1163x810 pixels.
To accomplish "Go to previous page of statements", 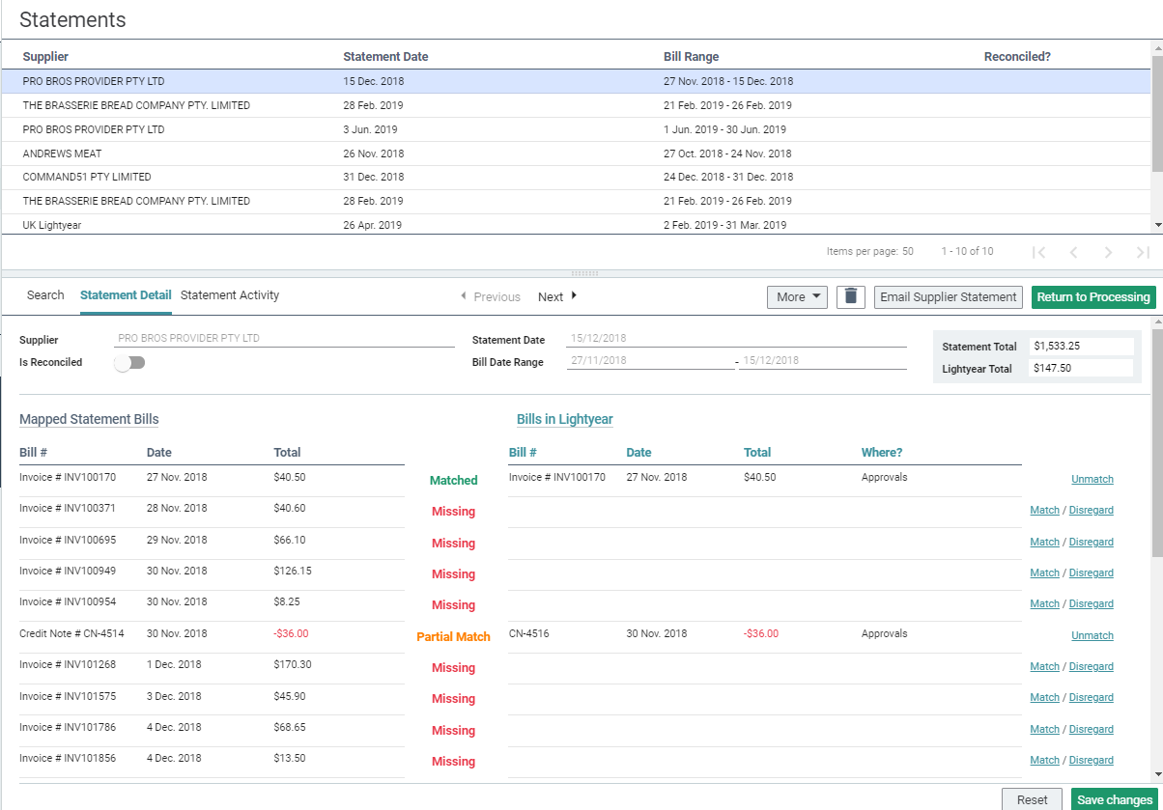I will tap(1073, 252).
